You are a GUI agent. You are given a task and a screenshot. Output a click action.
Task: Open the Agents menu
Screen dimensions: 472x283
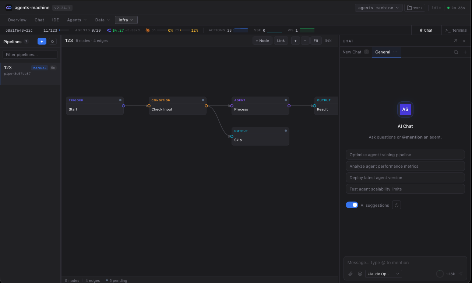[x=77, y=20]
